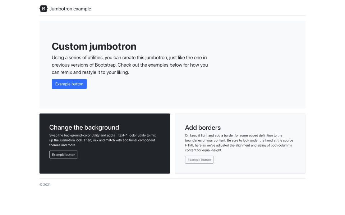Click the paragraph starting "Or, keep it light"
345x215 pixels.
pyautogui.click(x=239, y=143)
